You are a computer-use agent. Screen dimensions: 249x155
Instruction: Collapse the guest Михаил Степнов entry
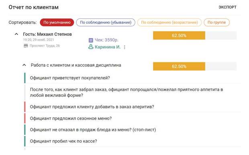(16, 34)
